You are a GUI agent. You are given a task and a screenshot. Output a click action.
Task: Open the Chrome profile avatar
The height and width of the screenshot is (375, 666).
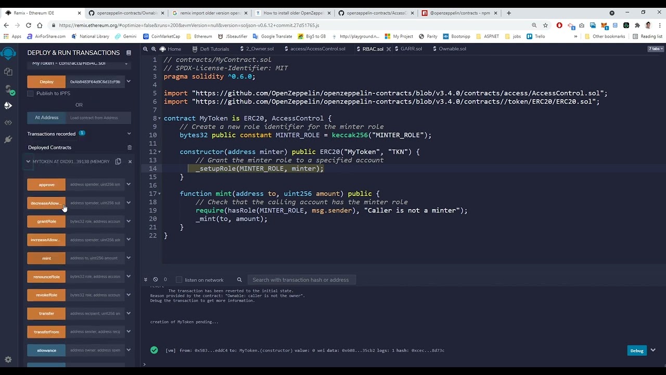648,25
